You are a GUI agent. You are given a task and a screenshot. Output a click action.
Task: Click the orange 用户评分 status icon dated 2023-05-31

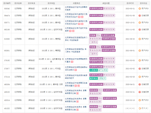tap(140, 8)
